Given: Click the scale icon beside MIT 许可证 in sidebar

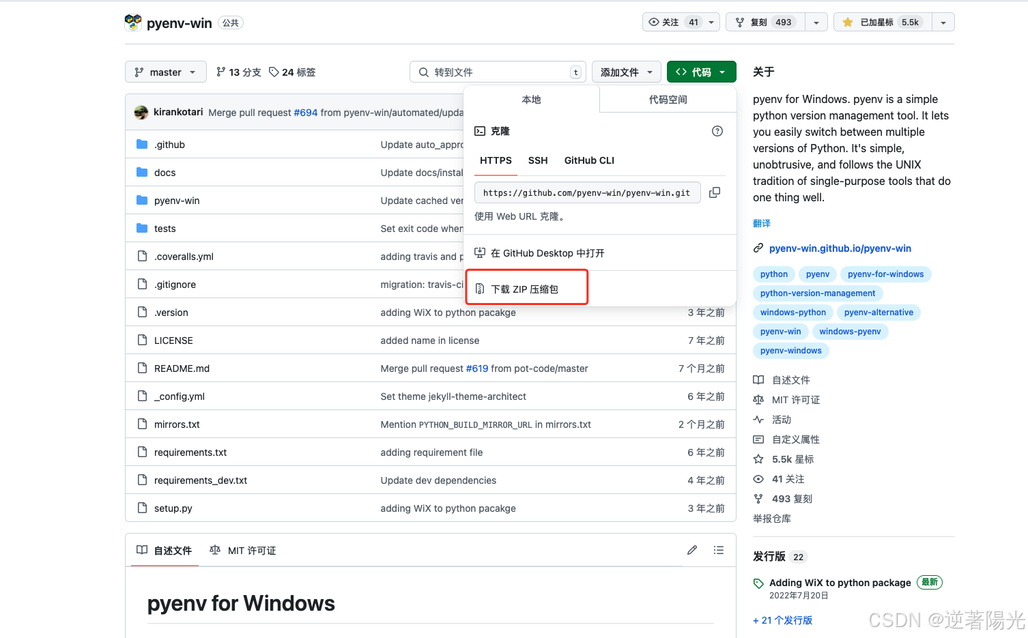Looking at the screenshot, I should click(758, 400).
